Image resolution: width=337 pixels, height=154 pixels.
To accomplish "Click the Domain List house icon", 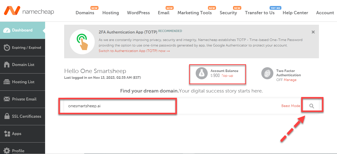I will point(7,64).
